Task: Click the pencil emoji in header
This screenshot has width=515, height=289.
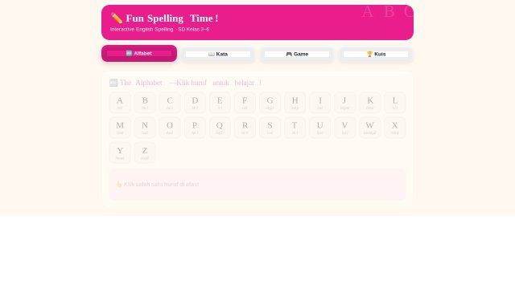Action: point(117,18)
